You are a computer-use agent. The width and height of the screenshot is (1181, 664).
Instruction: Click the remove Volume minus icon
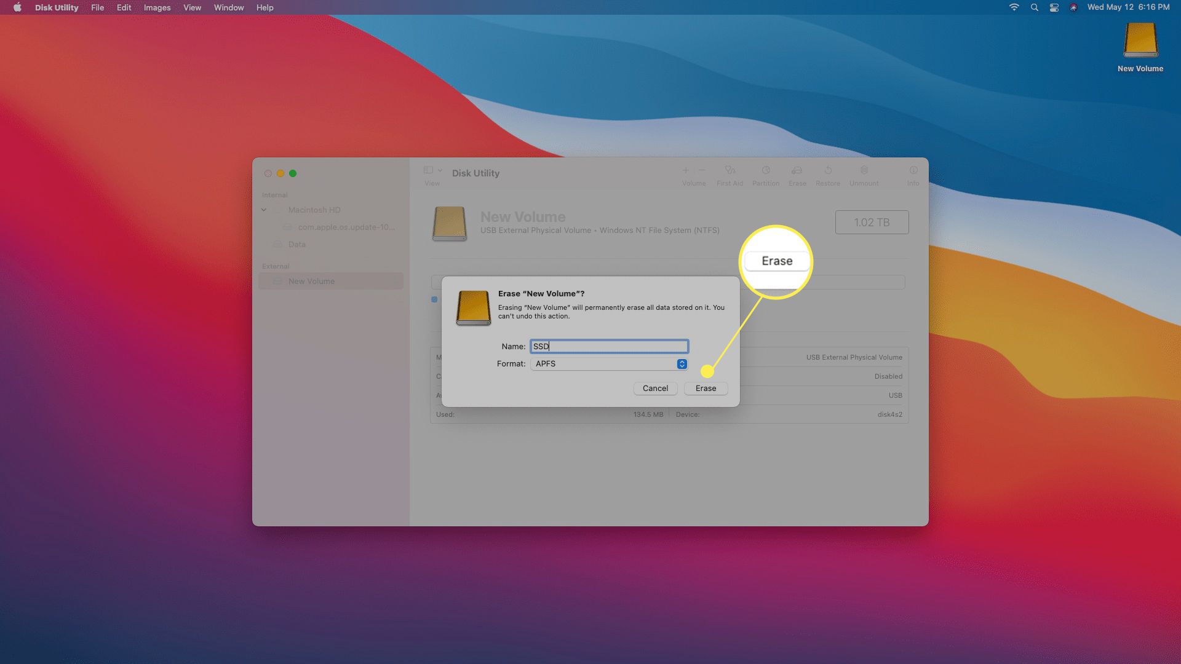tap(702, 170)
